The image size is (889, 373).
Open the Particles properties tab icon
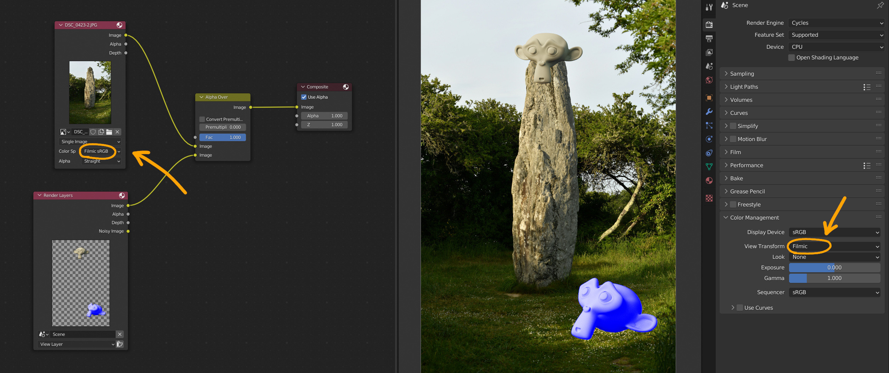tap(709, 125)
